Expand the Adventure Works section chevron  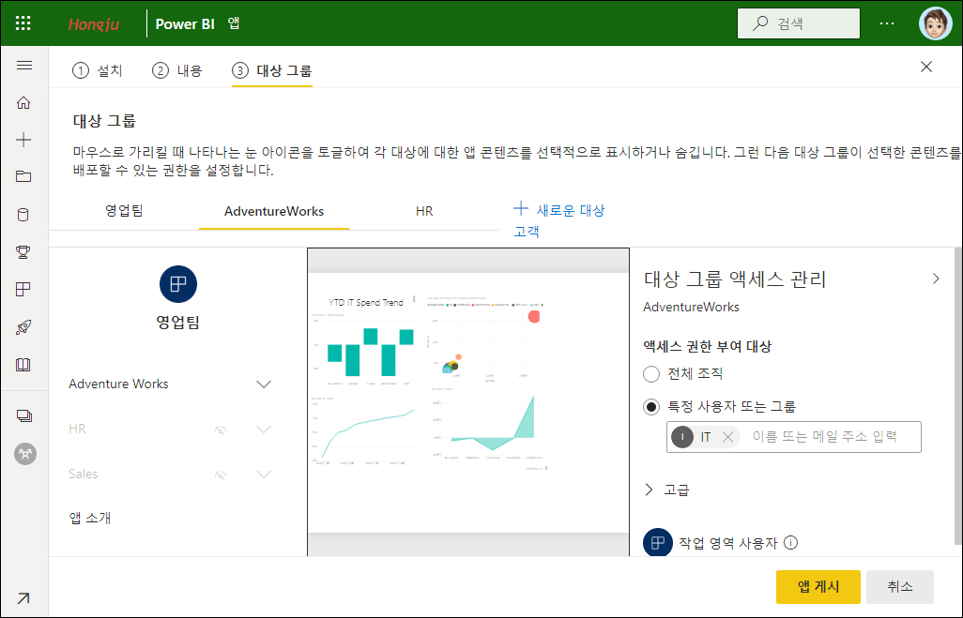[x=264, y=384]
